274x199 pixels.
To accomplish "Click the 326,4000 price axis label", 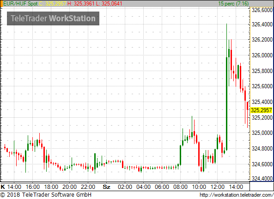I will tap(262, 24).
